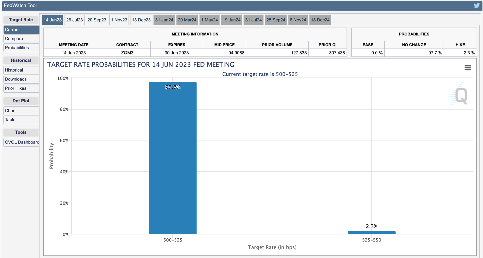Select the 19 Jun24 meeting tab
Screen dimensions: 483x258
(231, 20)
